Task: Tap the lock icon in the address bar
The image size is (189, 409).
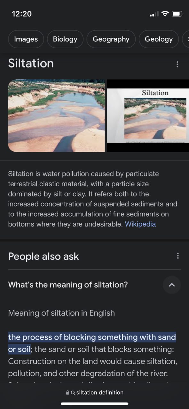Action: point(67,393)
